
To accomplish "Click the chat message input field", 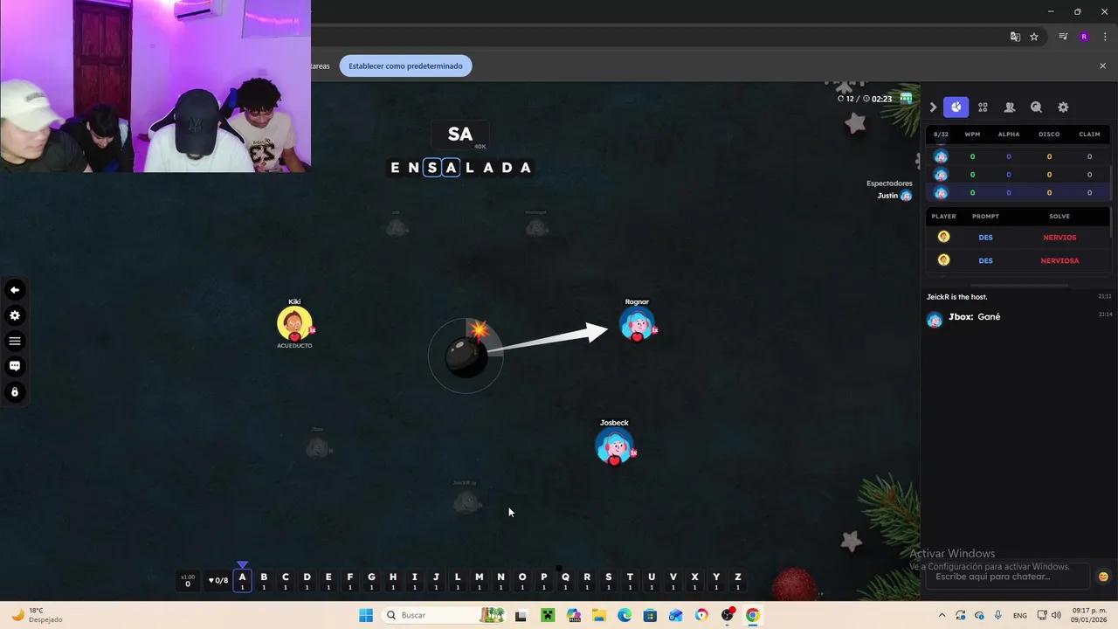I will [1009, 577].
